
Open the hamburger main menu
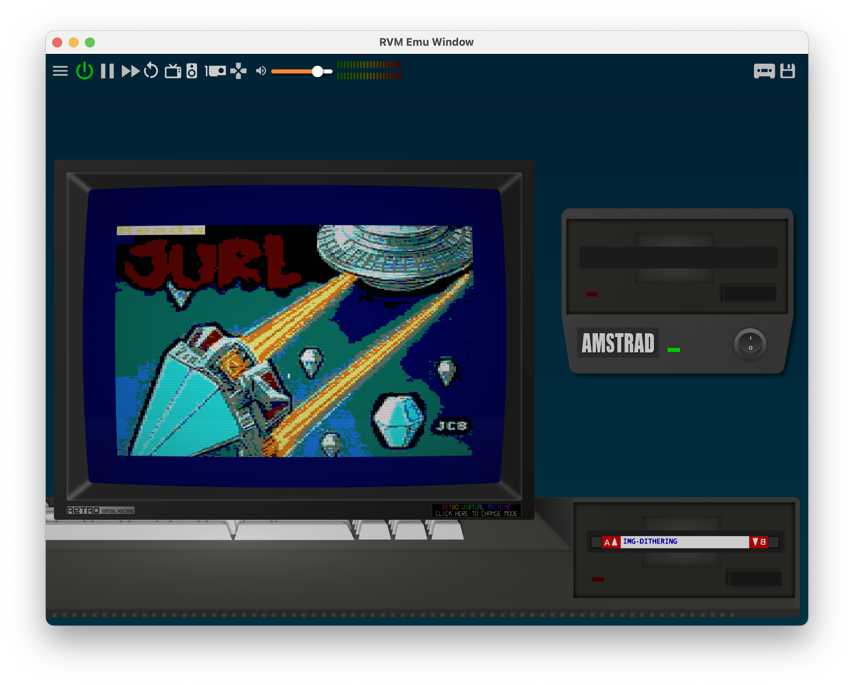click(60, 71)
